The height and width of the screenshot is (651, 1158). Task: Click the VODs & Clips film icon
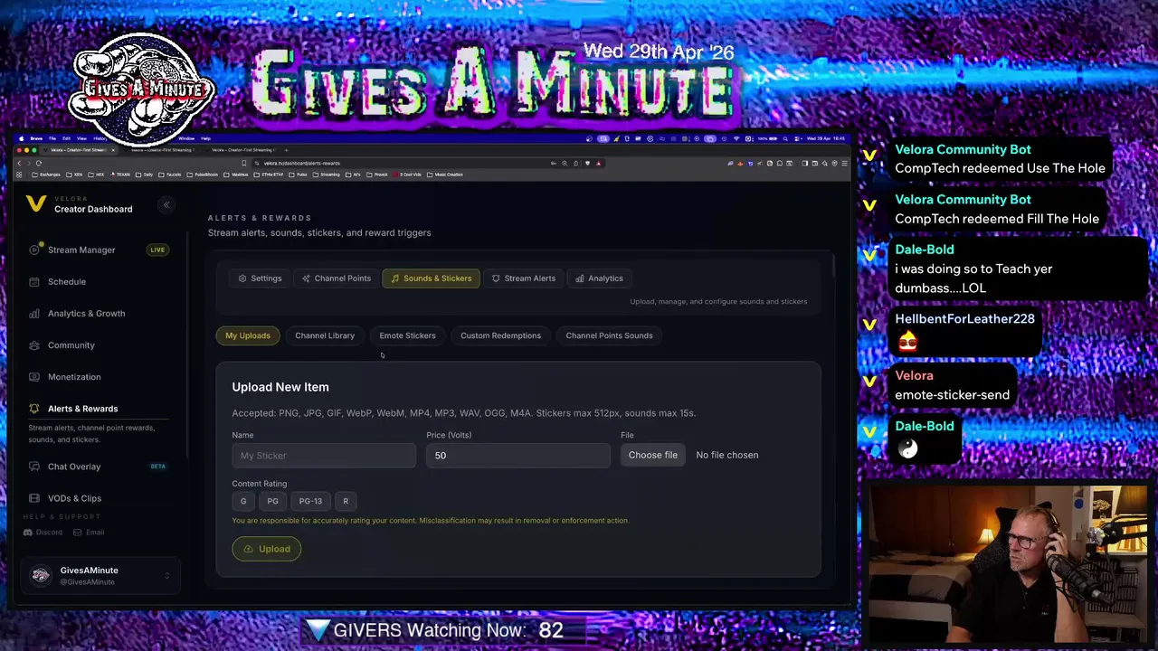[x=34, y=497]
